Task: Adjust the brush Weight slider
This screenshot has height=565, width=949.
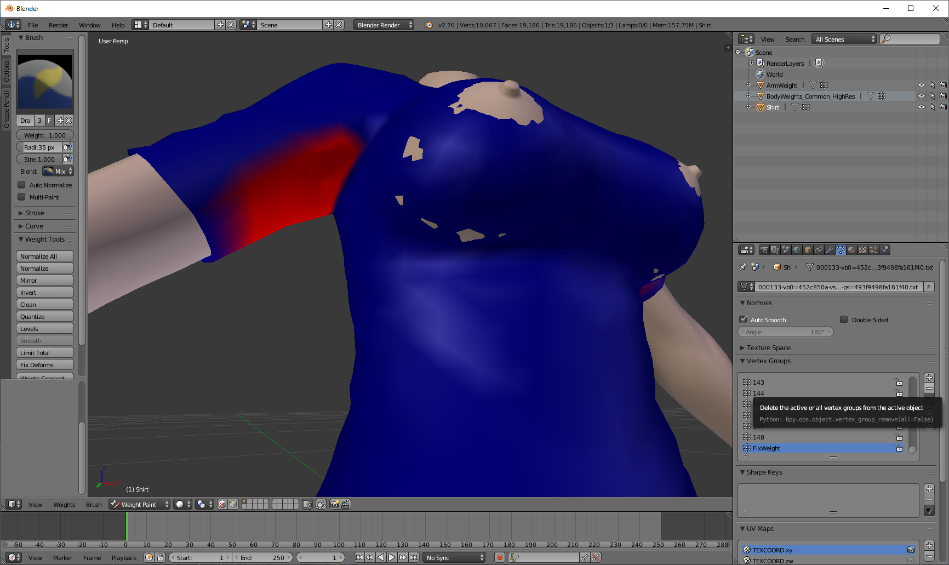Action: point(45,135)
